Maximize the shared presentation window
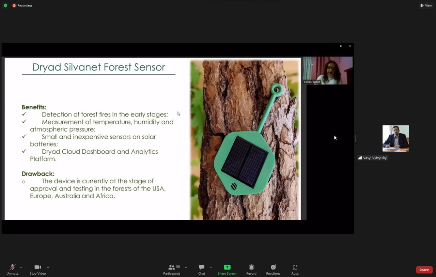The image size is (436, 277). 341,46
